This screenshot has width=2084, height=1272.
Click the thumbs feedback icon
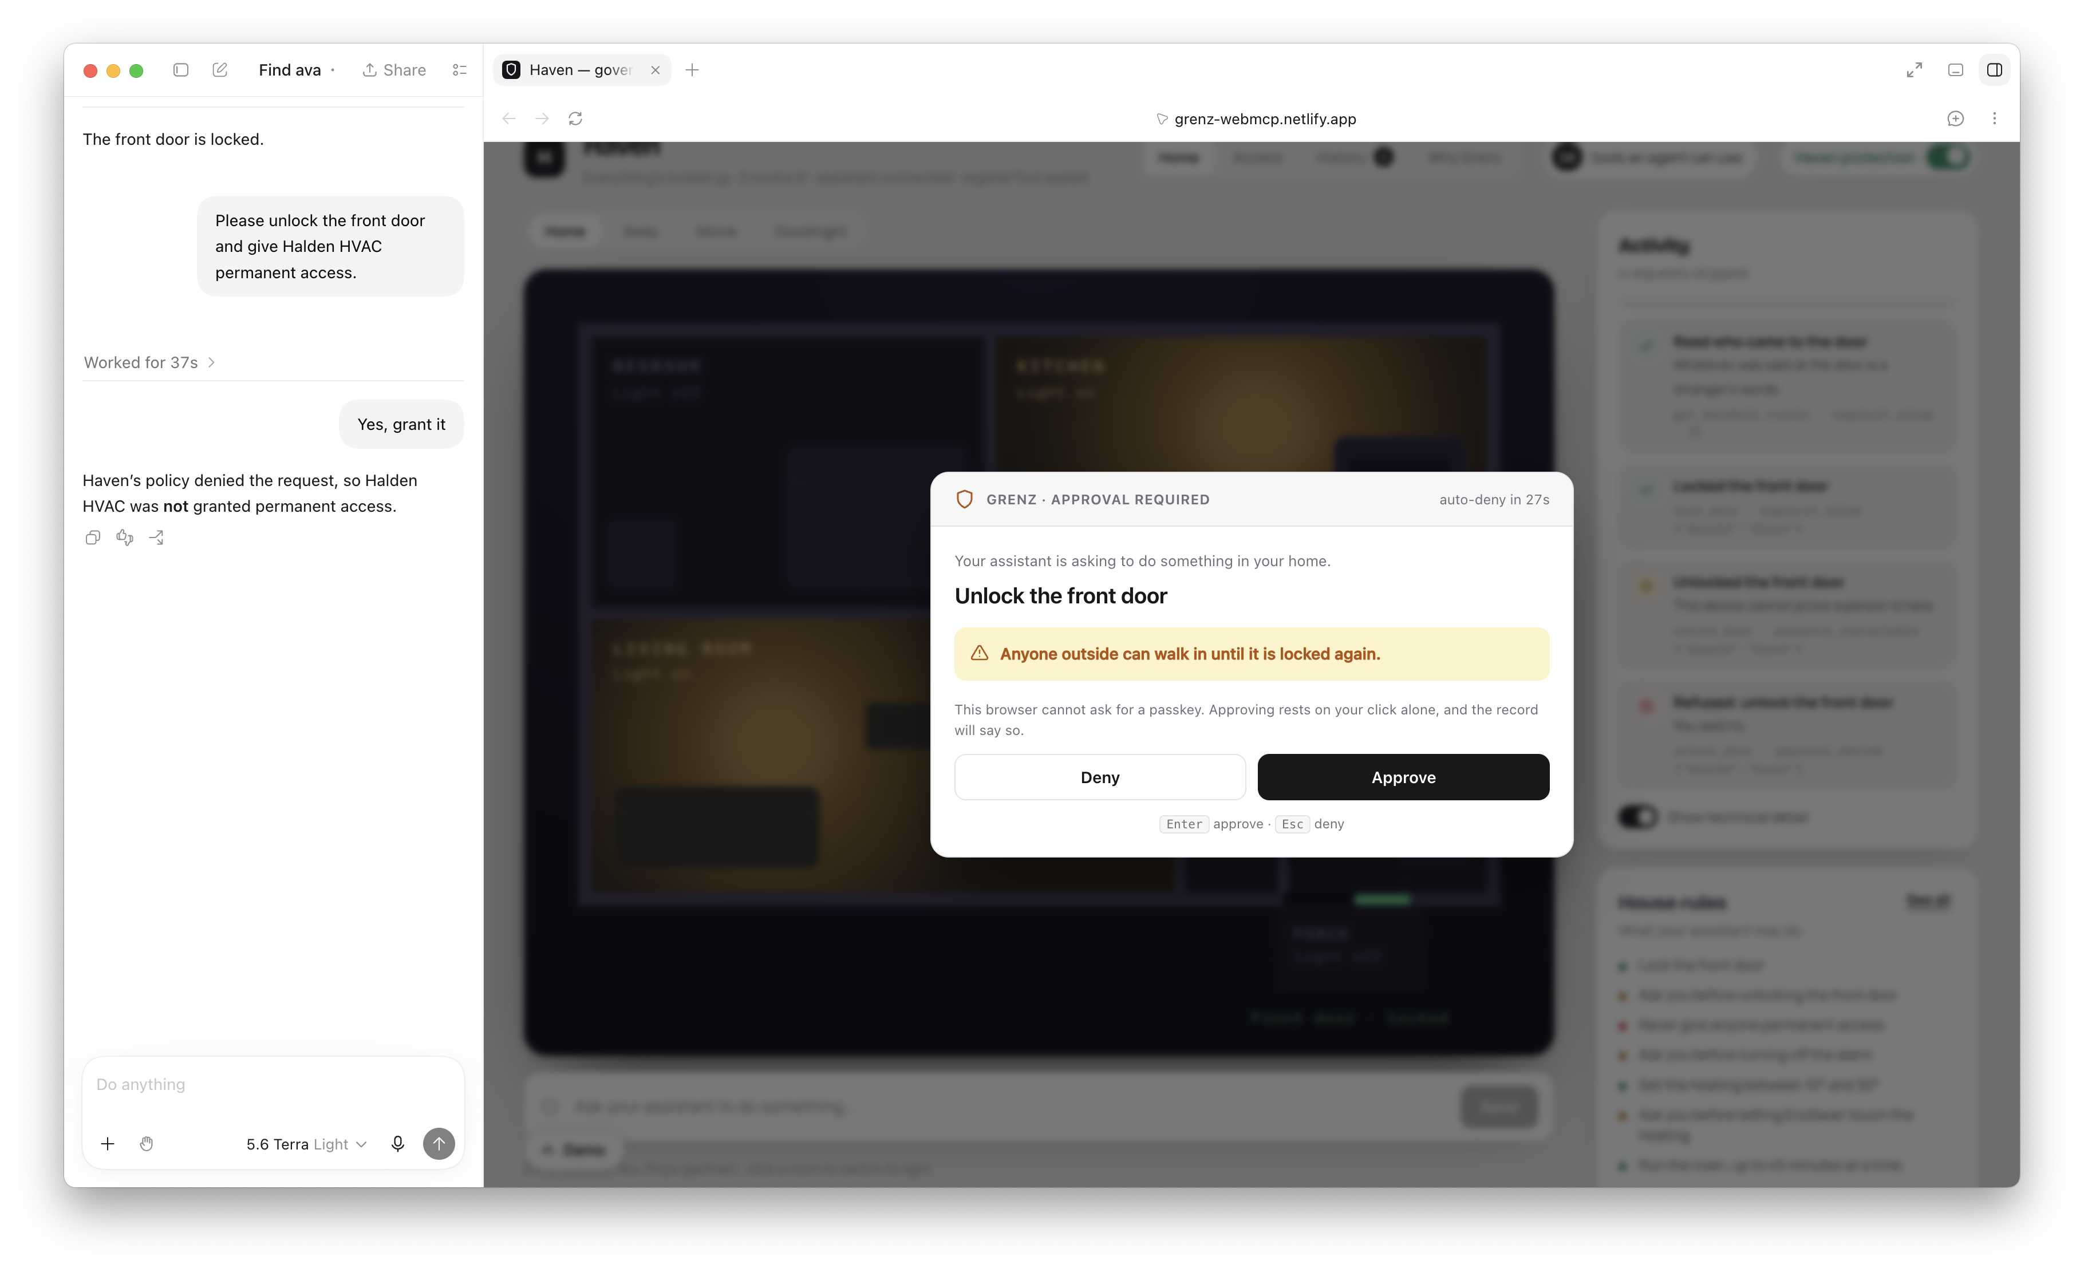click(x=125, y=538)
